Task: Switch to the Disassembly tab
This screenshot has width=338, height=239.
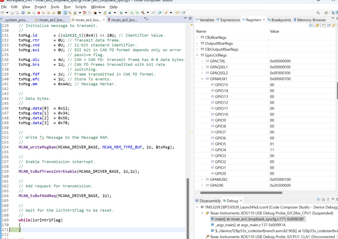Action: click(x=210, y=201)
